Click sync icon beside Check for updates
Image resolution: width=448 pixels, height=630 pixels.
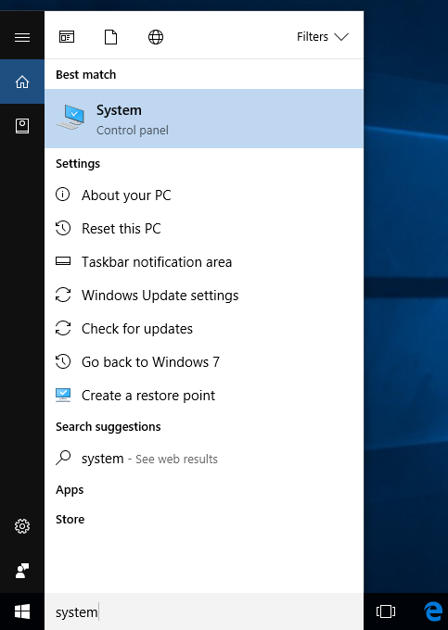[x=63, y=328]
